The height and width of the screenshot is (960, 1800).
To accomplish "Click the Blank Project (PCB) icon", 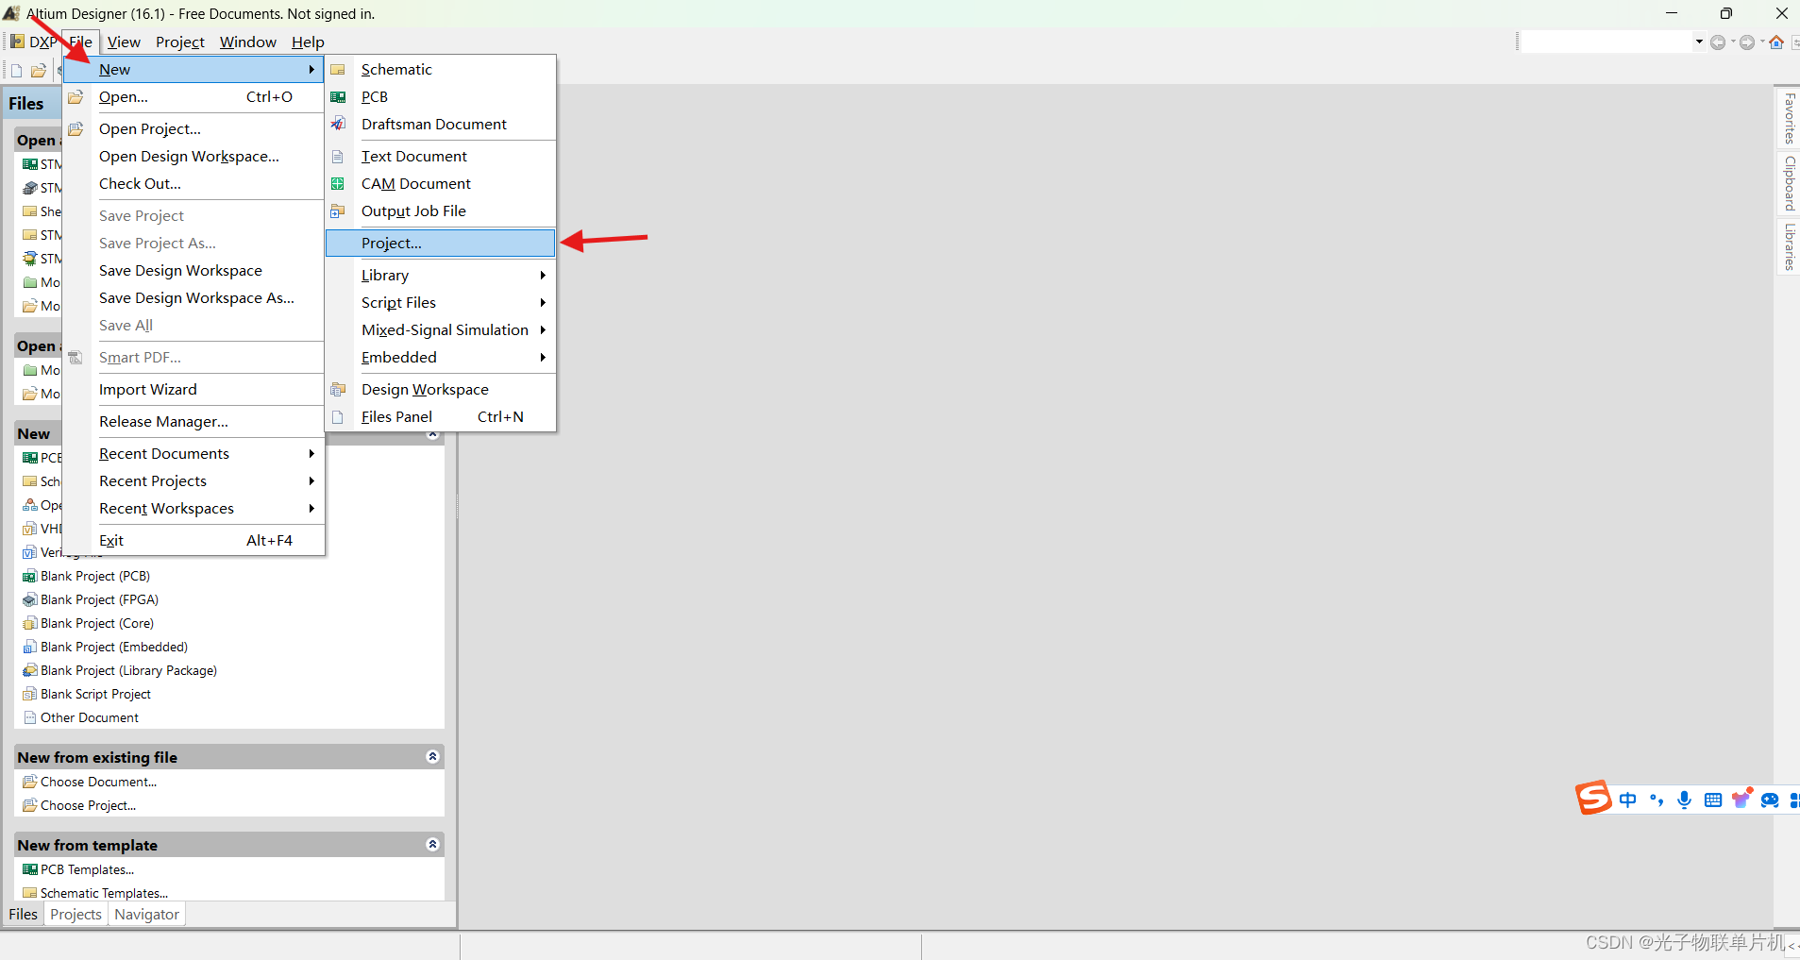I will [30, 577].
